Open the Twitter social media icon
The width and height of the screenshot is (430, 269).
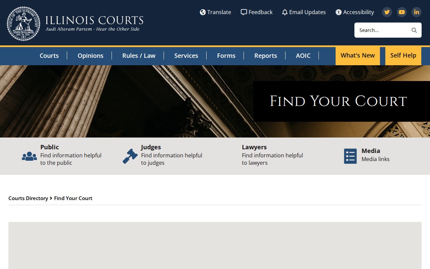pos(387,12)
